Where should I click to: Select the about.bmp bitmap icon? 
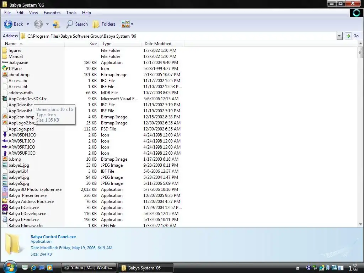[5, 74]
